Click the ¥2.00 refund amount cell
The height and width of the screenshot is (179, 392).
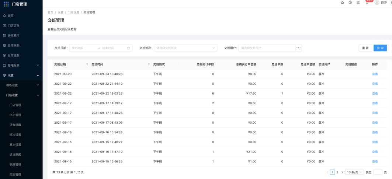coord(311,94)
